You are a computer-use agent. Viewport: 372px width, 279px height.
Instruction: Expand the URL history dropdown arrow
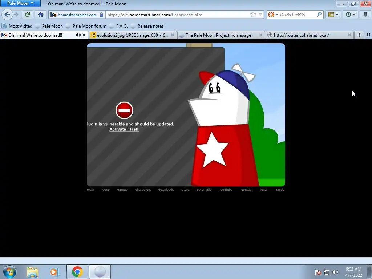260,15
